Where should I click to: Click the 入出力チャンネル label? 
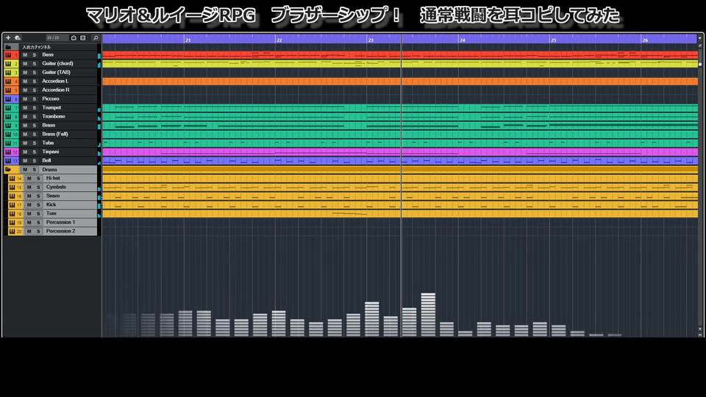pyautogui.click(x=37, y=47)
